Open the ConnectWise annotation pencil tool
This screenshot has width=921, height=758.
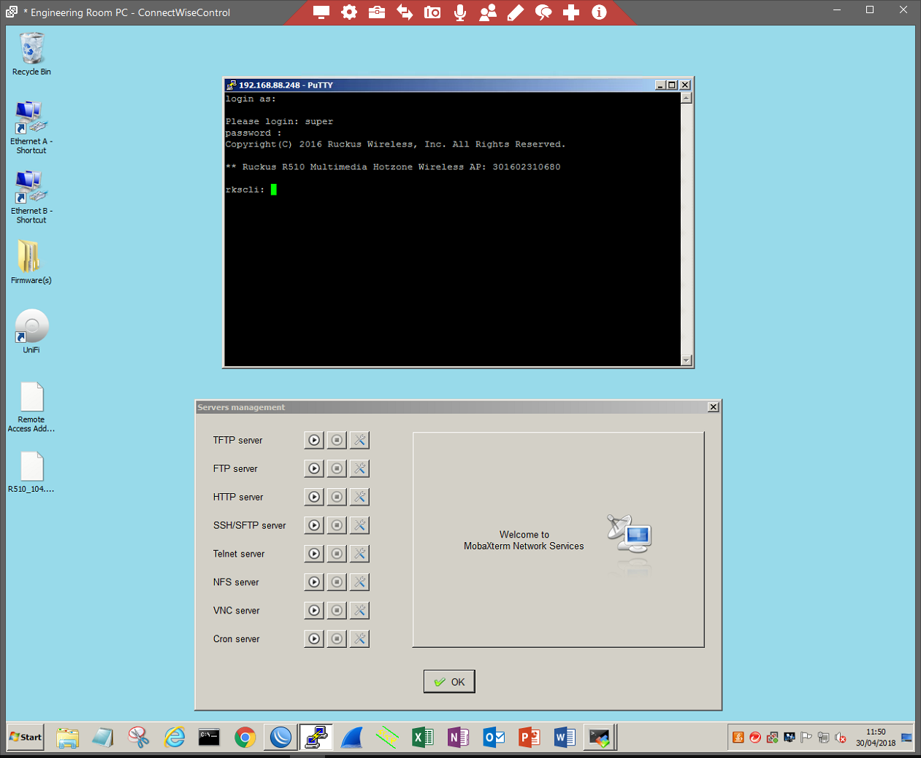point(516,12)
